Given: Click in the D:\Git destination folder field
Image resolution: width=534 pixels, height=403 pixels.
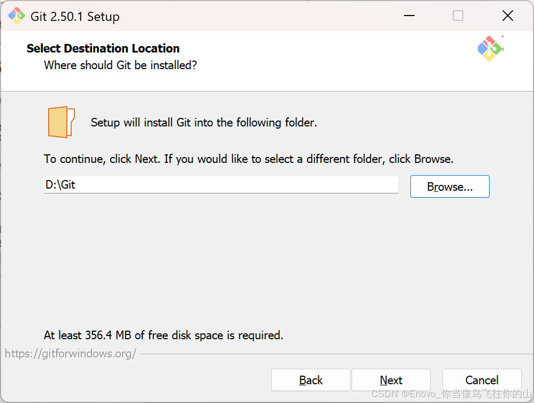Looking at the screenshot, I should [x=222, y=184].
